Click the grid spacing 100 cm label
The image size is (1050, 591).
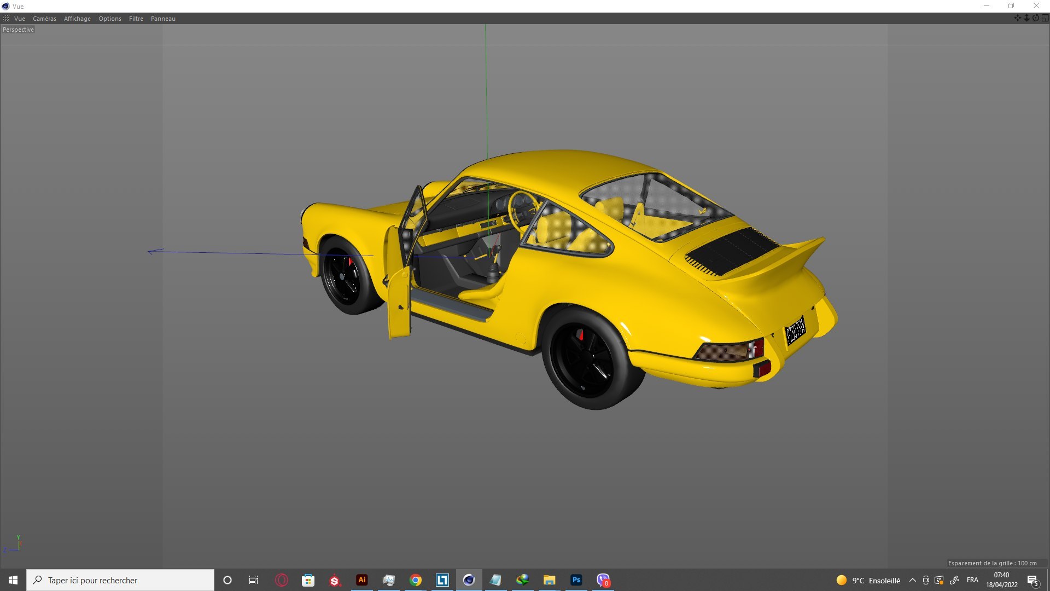pos(992,563)
